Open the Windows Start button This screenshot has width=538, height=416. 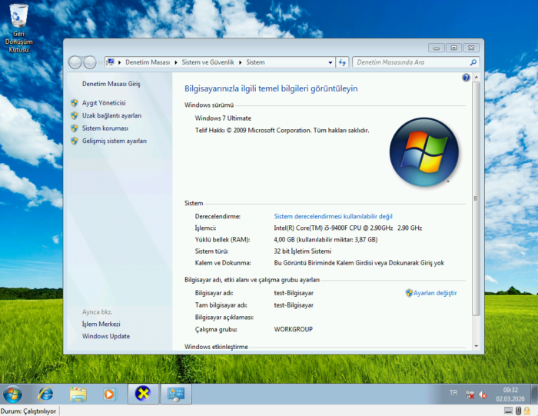[13, 394]
